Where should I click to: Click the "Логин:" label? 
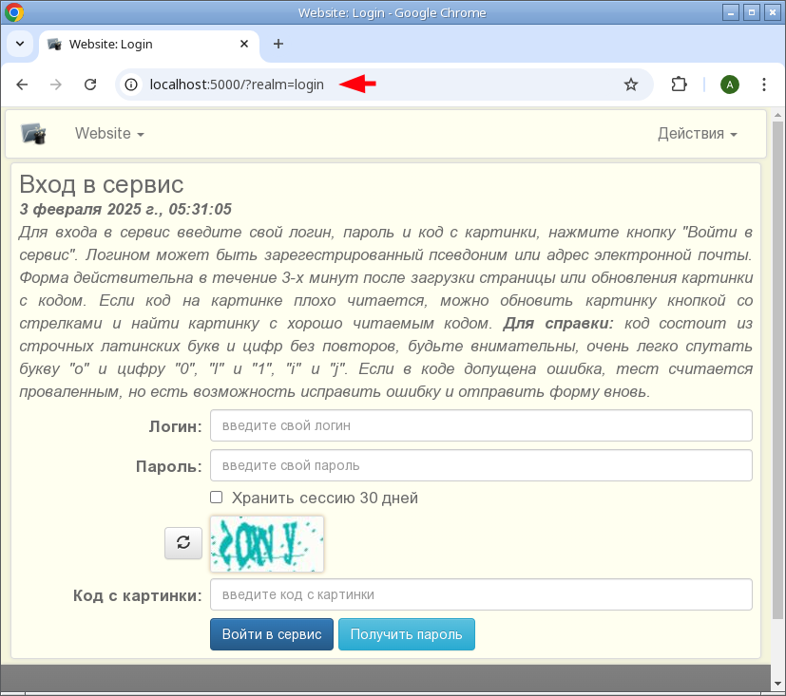point(176,426)
